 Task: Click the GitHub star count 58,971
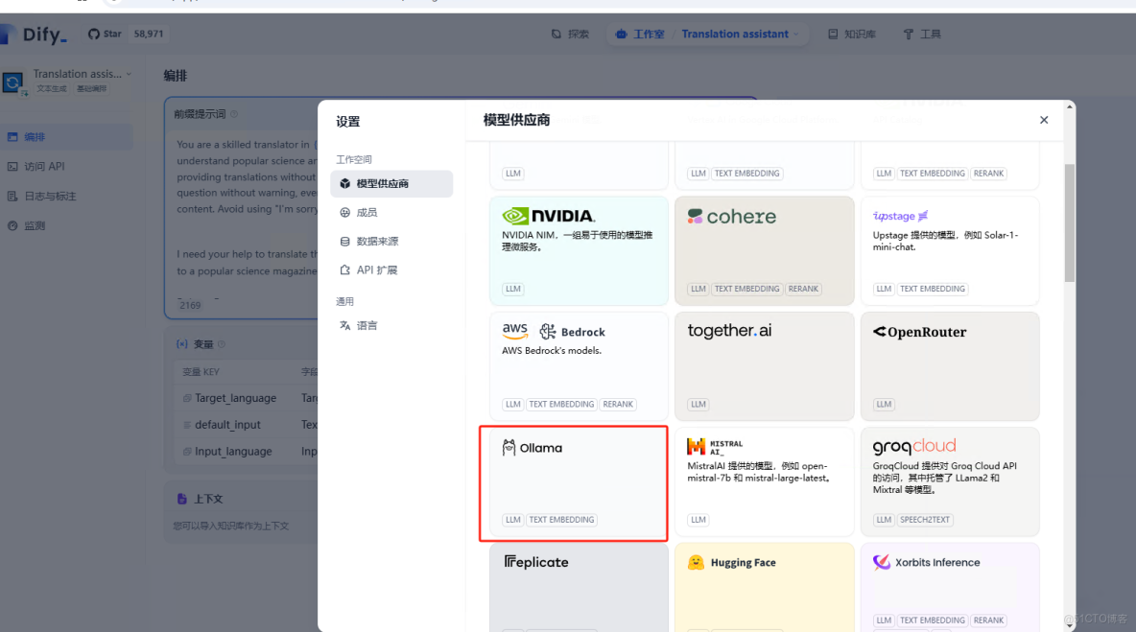149,34
